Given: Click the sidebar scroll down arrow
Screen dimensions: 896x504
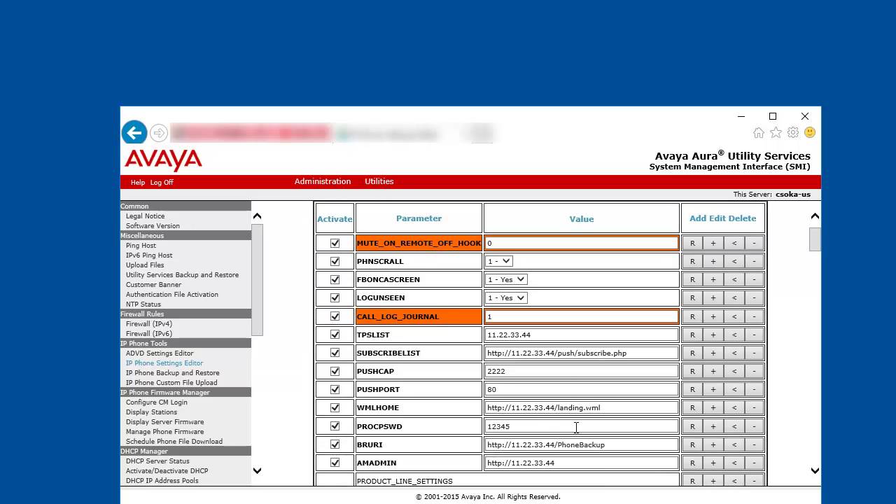Looking at the screenshot, I should (257, 470).
